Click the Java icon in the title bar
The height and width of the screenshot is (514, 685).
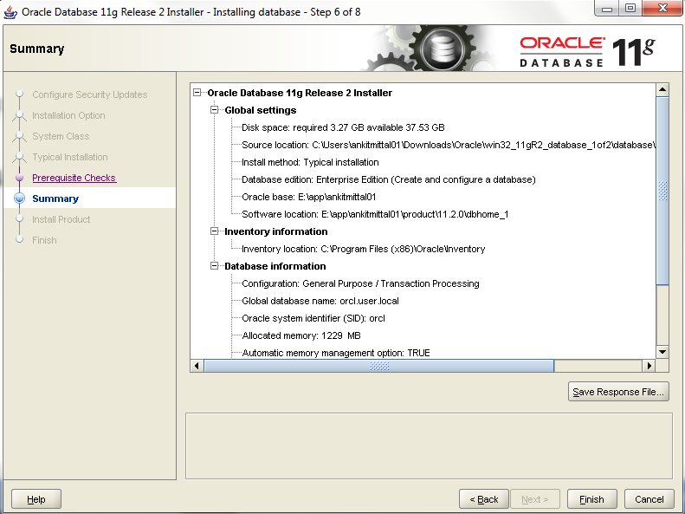[x=10, y=12]
